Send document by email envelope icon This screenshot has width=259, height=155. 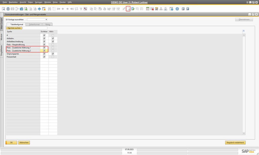point(13,9)
